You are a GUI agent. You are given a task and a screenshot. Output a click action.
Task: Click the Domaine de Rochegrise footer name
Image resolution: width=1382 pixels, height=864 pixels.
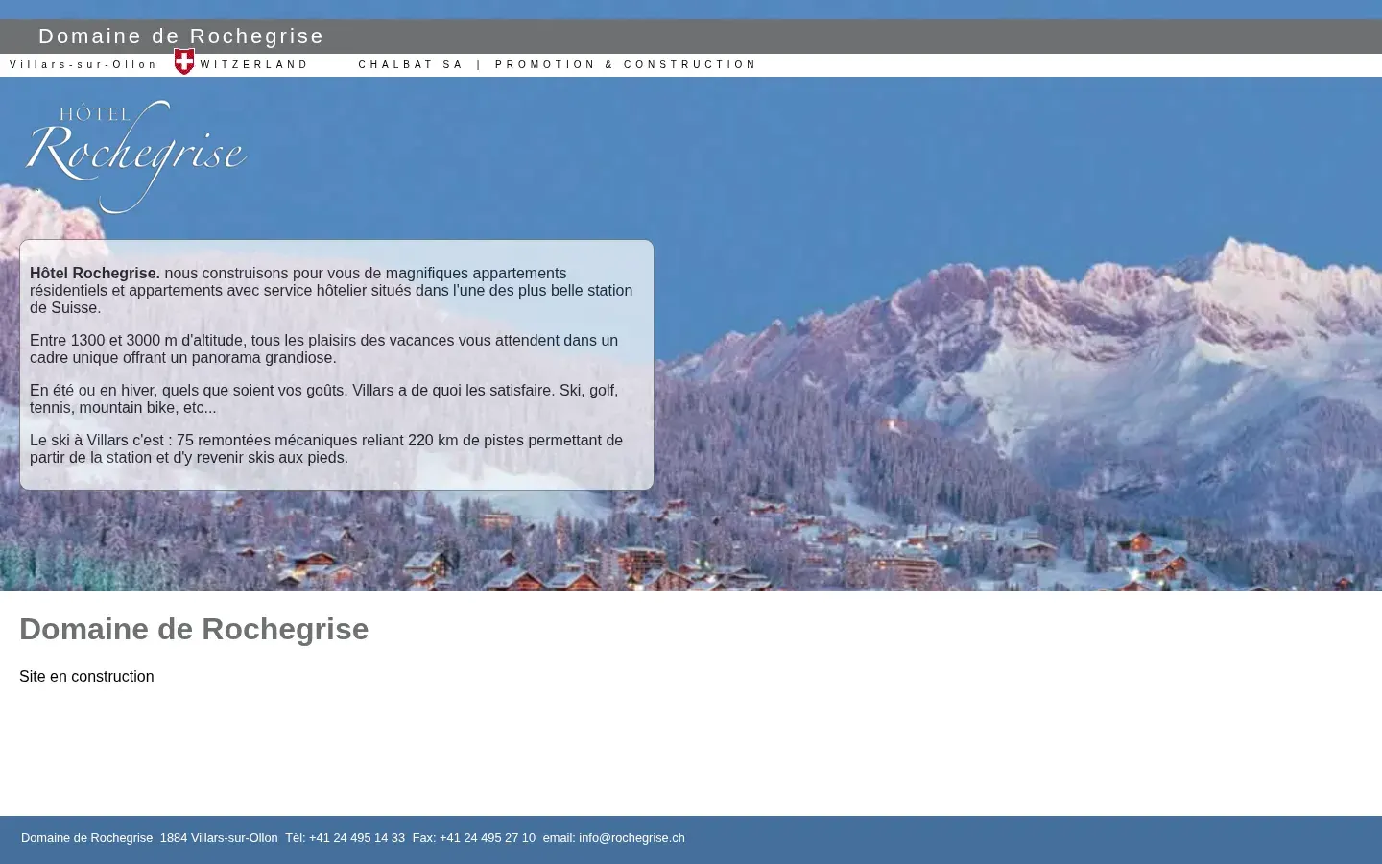(87, 838)
